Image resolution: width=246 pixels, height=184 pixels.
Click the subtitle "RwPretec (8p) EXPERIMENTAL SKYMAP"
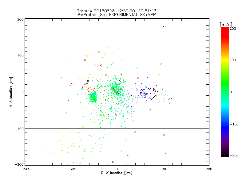tap(117, 15)
